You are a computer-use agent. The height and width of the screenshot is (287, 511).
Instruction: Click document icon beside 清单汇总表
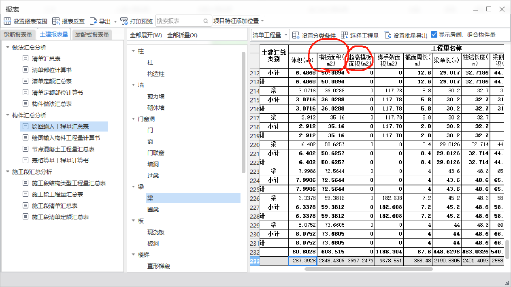pos(25,58)
